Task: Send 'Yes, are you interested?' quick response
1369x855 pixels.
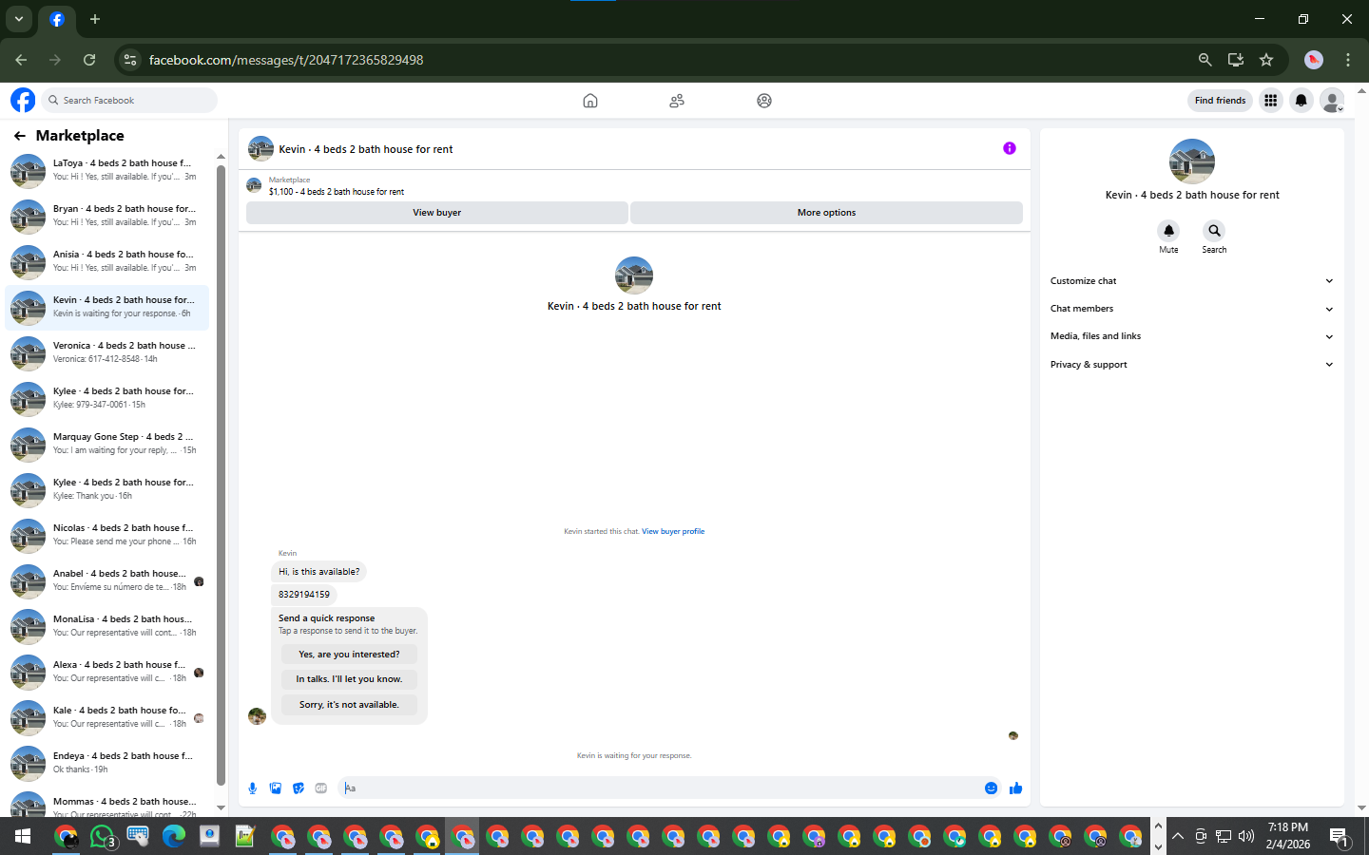Action: click(x=349, y=655)
